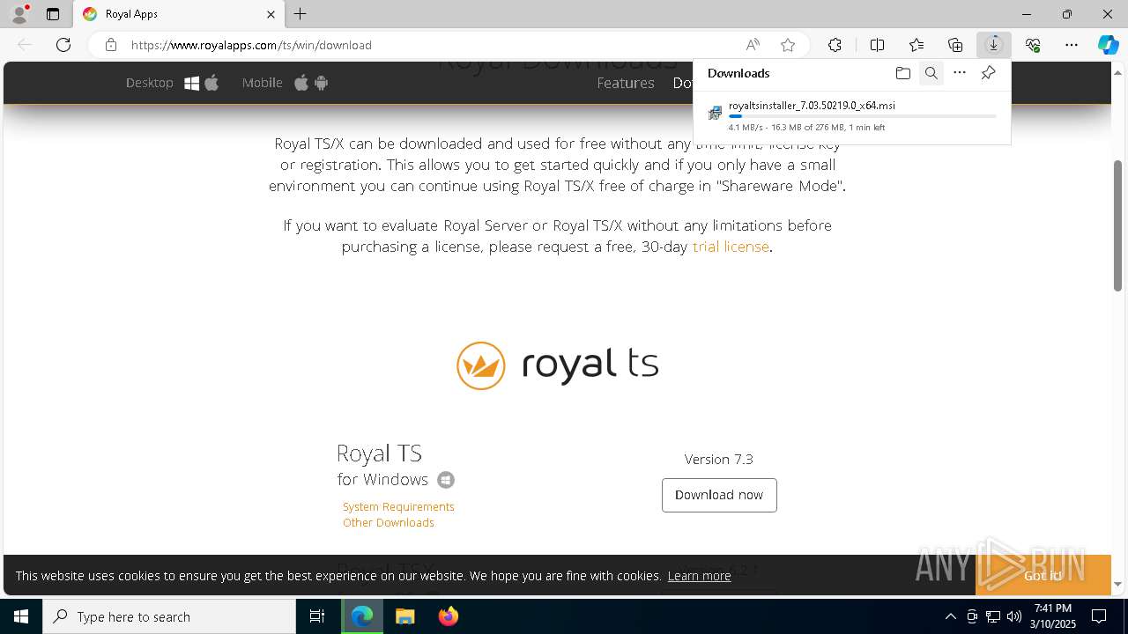Click the page vertical scrollbar thumb
The width and height of the screenshot is (1128, 634).
(x=1117, y=225)
